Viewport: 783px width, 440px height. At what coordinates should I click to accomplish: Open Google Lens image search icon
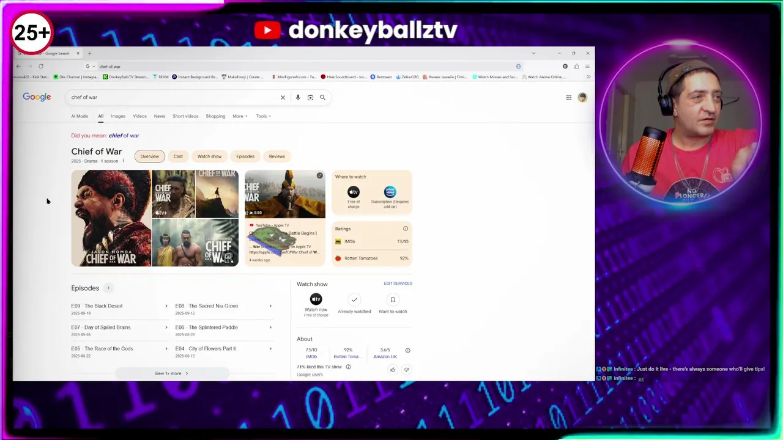point(310,97)
